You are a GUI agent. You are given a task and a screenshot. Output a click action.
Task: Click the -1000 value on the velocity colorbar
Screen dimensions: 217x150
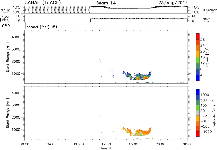click(x=206, y=132)
